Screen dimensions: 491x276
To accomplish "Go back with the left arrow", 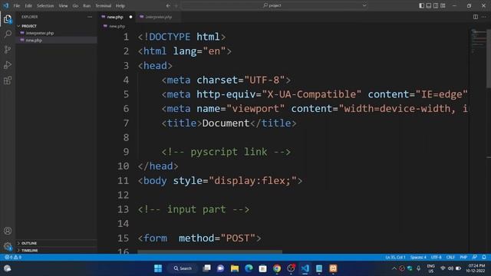I will (168, 5).
